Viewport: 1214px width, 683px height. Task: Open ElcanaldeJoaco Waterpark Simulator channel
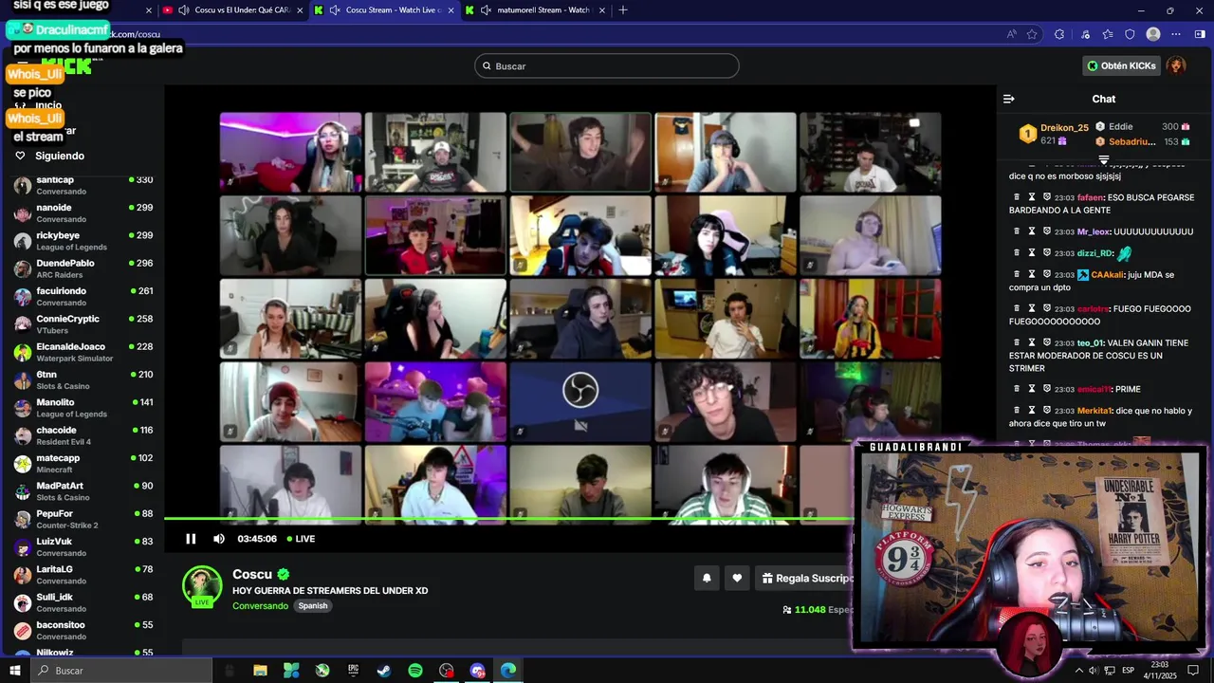[x=83, y=352]
